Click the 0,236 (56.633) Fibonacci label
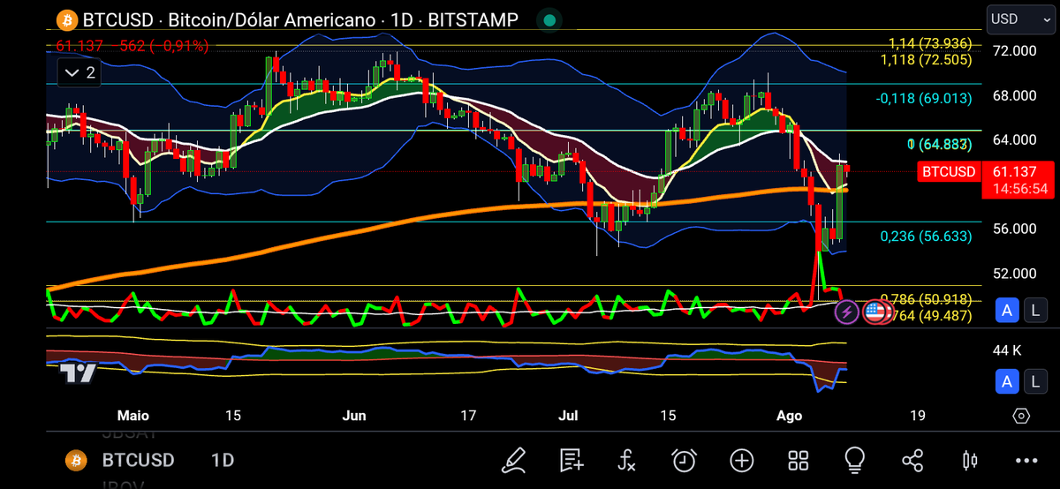The image size is (1060, 489). click(x=926, y=237)
